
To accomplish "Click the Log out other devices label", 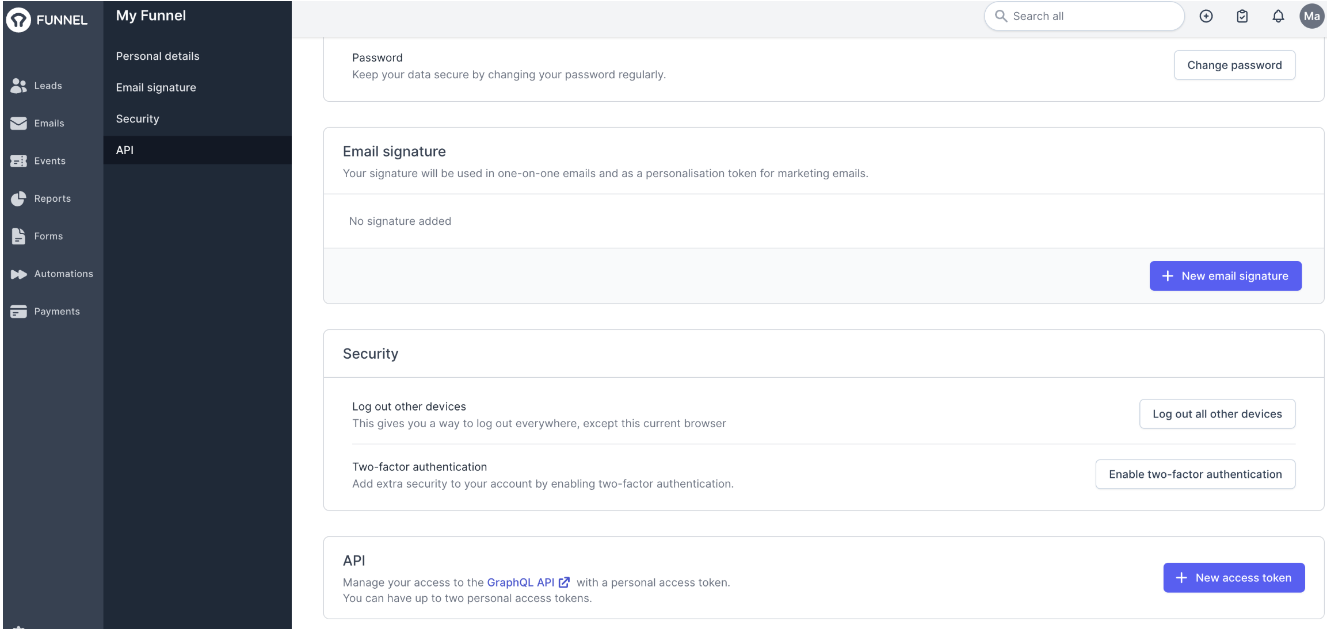I will tap(409, 406).
